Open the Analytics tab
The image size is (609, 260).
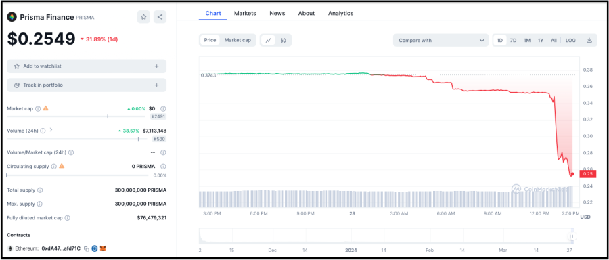(x=340, y=14)
